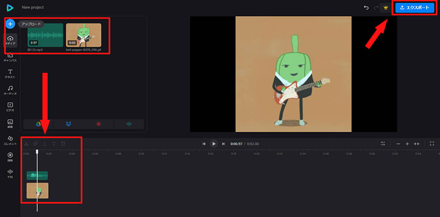Select the bell-pepper GIF thumbnail in media
440x217 pixels.
click(83, 35)
